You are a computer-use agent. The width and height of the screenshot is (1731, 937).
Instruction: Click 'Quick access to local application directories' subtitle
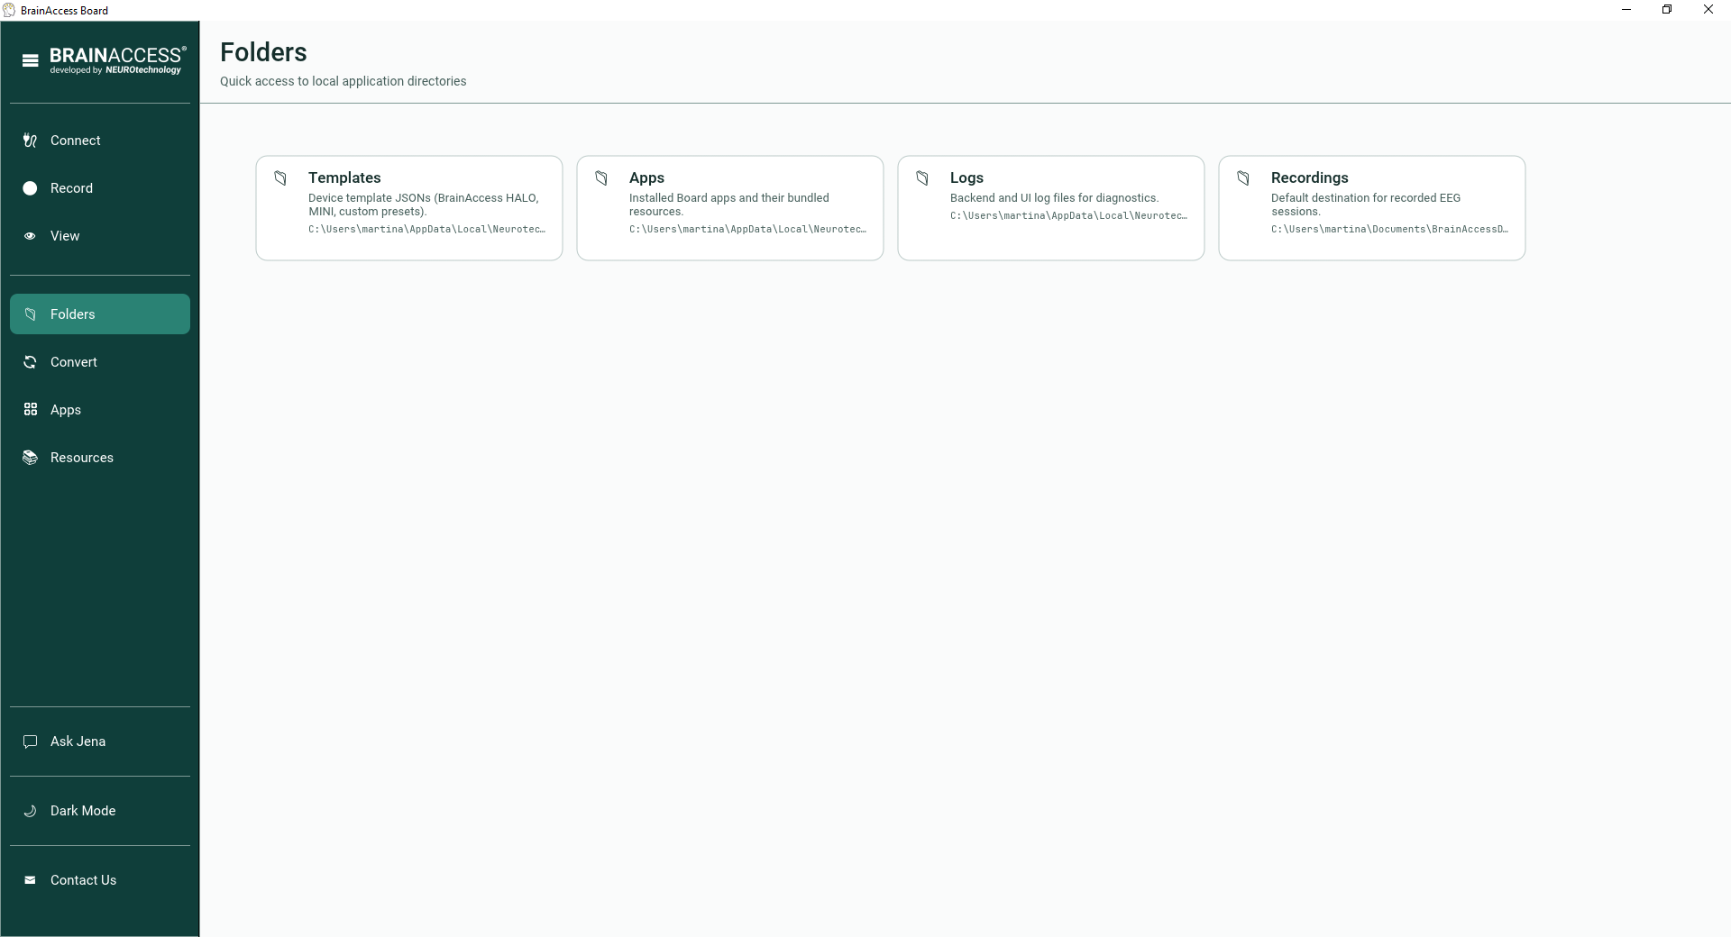coord(343,81)
